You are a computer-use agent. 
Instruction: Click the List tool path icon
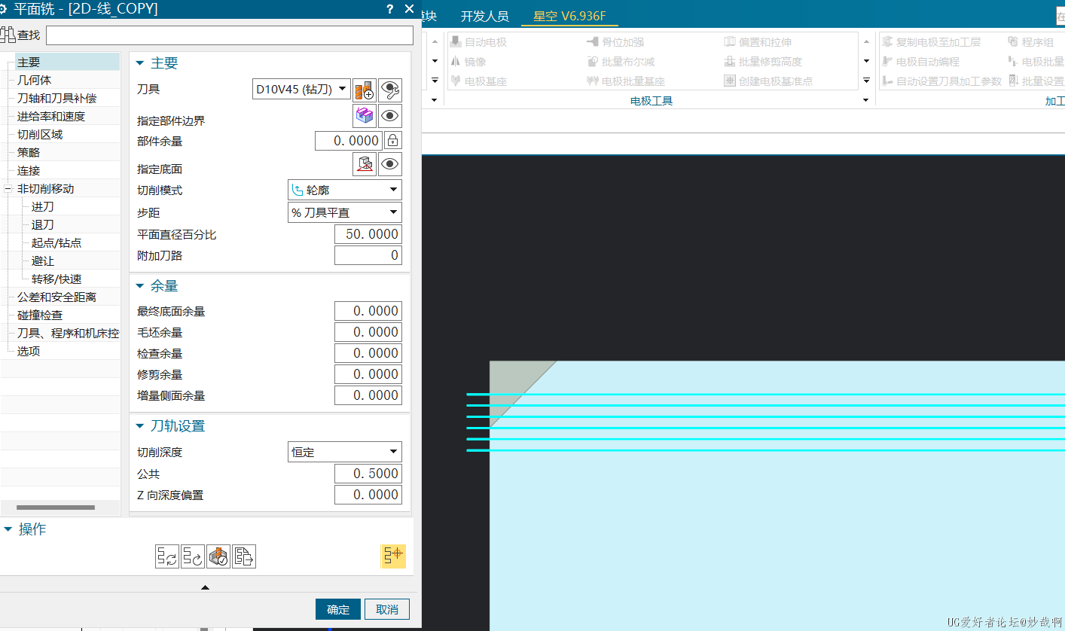pyautogui.click(x=244, y=556)
